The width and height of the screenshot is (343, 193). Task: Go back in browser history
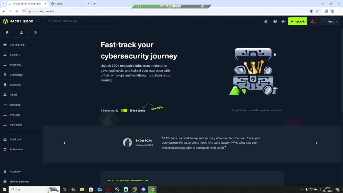(x=4, y=11)
